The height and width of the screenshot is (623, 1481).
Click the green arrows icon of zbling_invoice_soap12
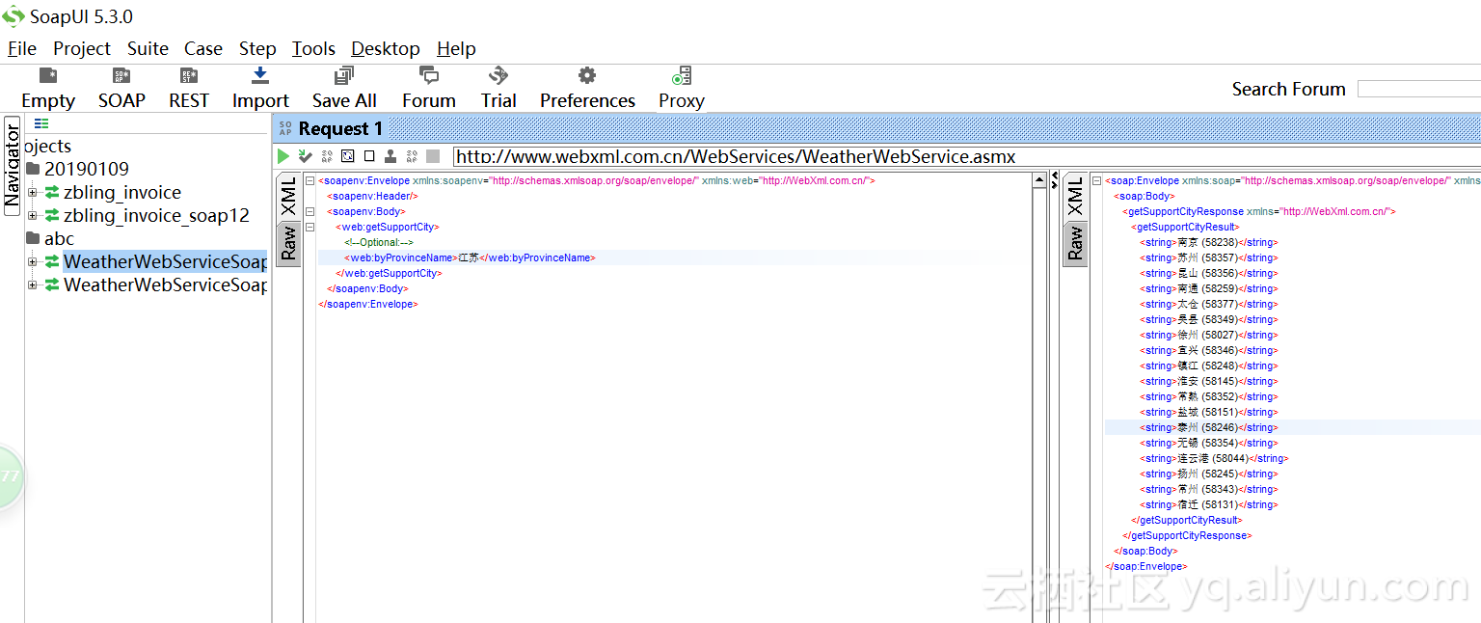52,216
